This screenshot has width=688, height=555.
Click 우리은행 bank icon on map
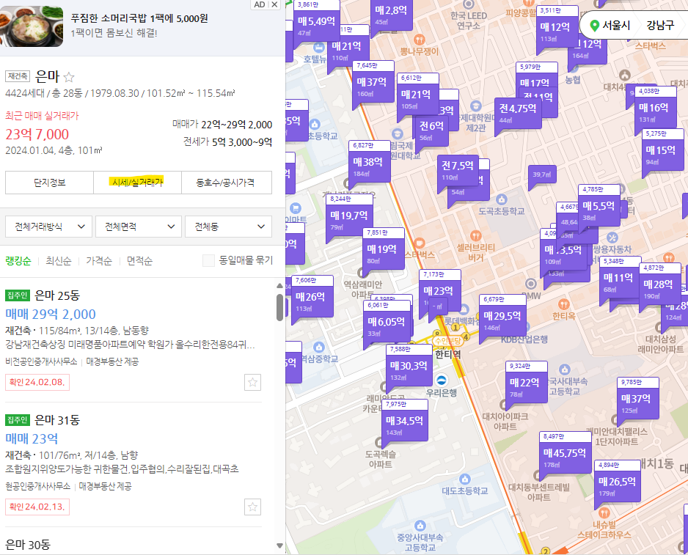pos(442,380)
